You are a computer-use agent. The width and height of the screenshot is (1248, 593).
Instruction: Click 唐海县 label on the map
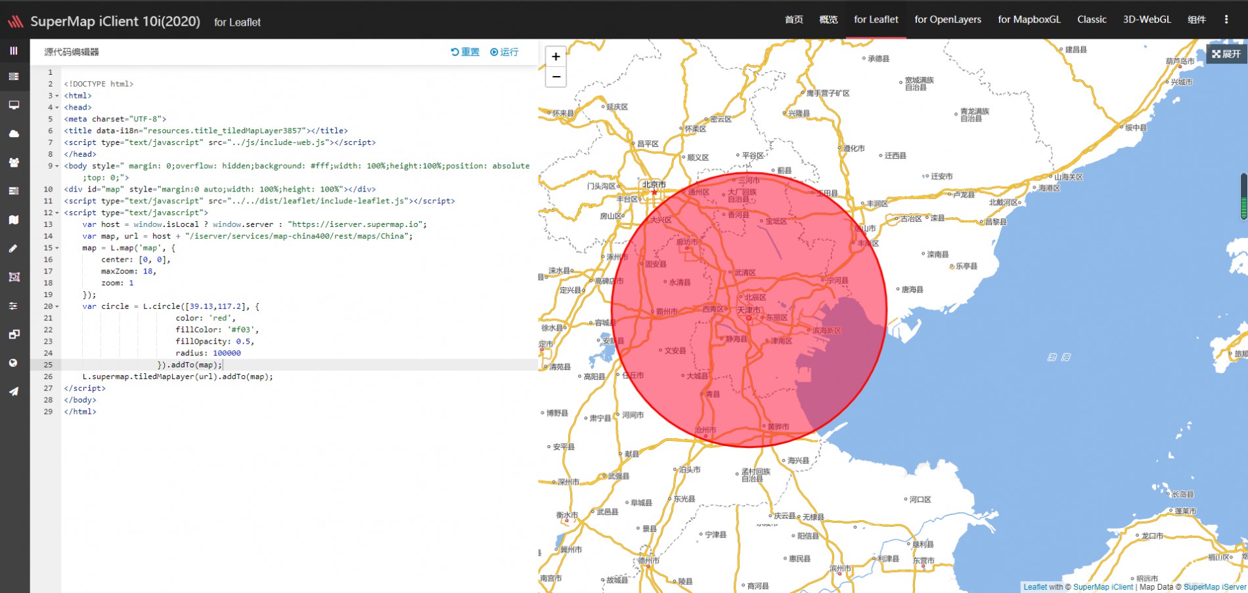912,289
